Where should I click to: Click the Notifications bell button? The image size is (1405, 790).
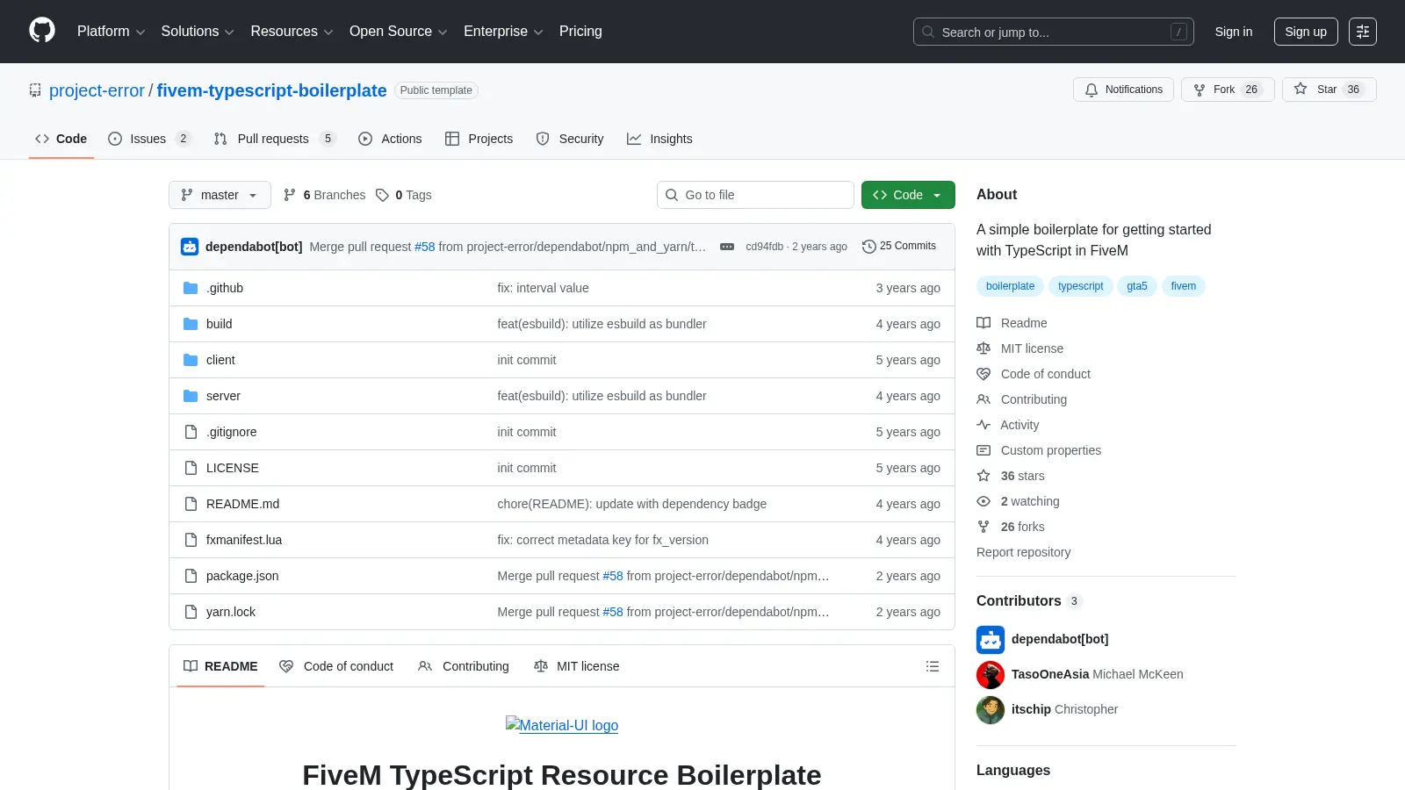1123,90
